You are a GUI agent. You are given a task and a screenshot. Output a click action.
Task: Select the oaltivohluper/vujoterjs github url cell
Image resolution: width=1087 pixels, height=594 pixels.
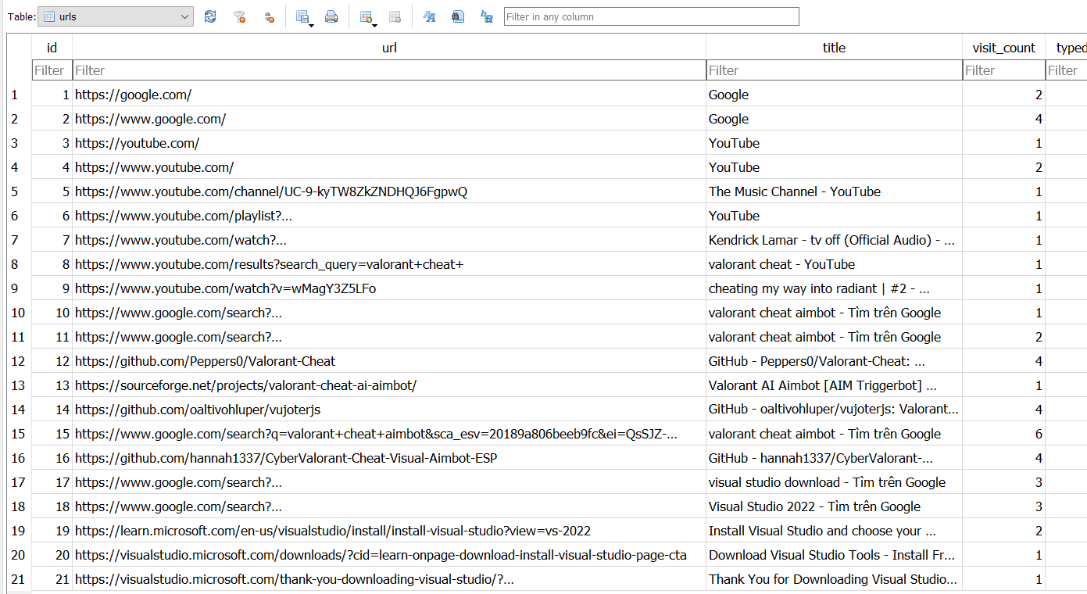389,410
